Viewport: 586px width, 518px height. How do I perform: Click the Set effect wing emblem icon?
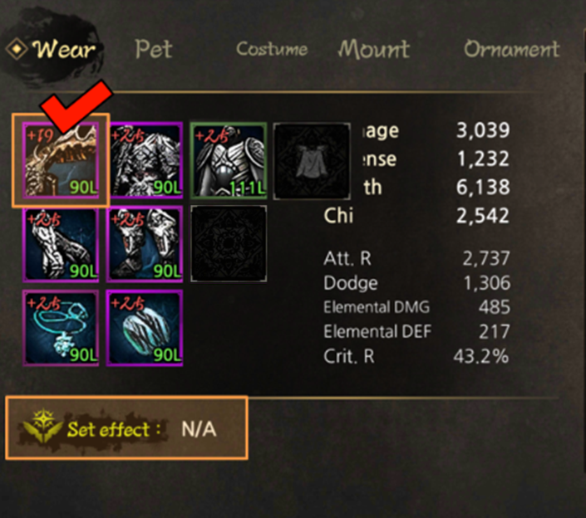pos(42,426)
